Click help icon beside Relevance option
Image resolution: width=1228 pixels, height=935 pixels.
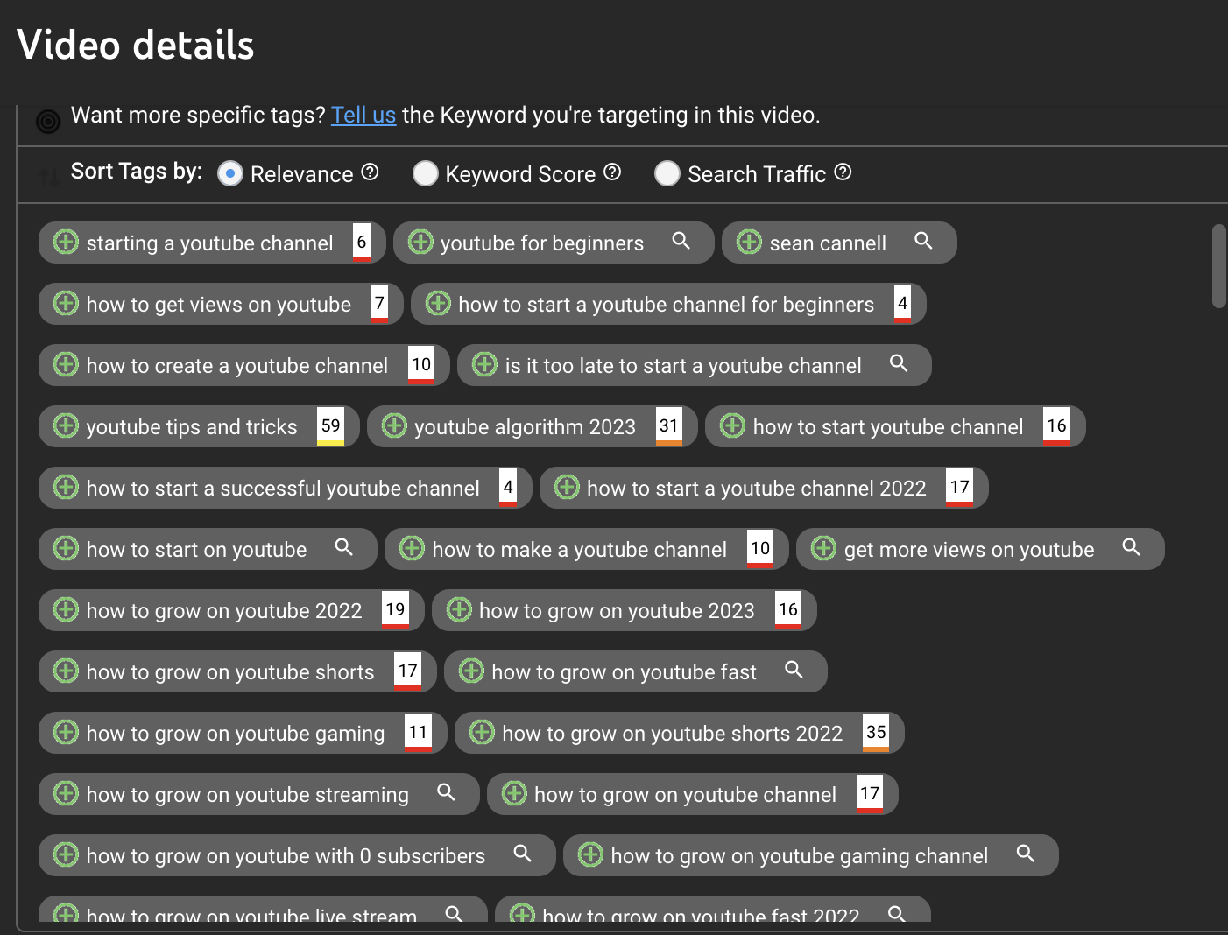(370, 172)
